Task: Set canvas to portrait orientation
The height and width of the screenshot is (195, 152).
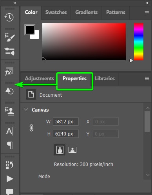Action: 60,150
